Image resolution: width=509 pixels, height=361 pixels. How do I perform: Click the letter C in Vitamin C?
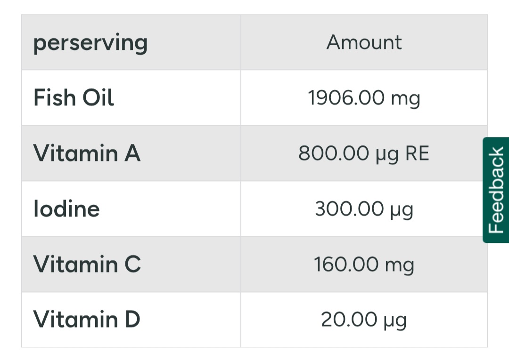(x=133, y=264)
